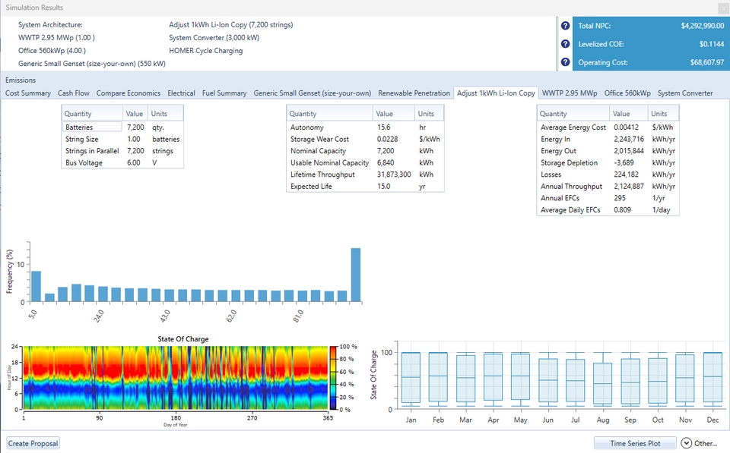Viewport: 730px width, 453px height.
Task: Click the help icon beside Operating Cost
Action: pyautogui.click(x=565, y=62)
